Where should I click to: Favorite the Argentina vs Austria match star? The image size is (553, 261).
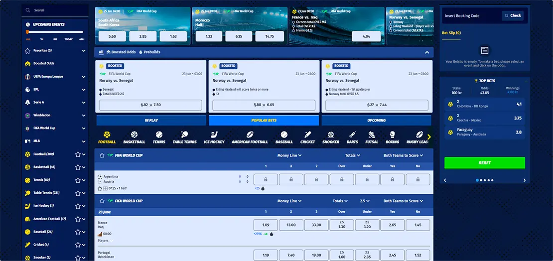click(100, 189)
